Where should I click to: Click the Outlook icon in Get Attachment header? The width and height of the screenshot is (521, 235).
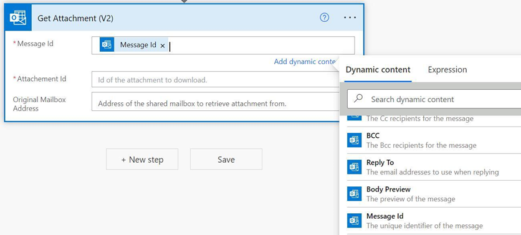click(x=18, y=17)
